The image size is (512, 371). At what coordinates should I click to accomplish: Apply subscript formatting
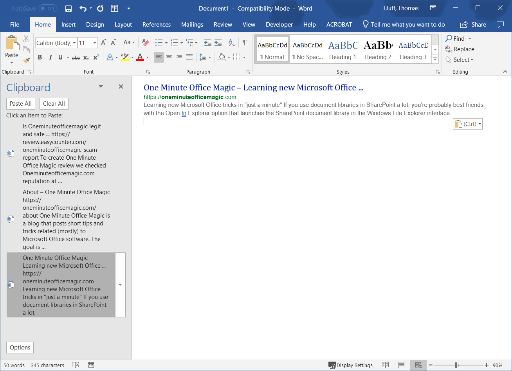(x=85, y=58)
